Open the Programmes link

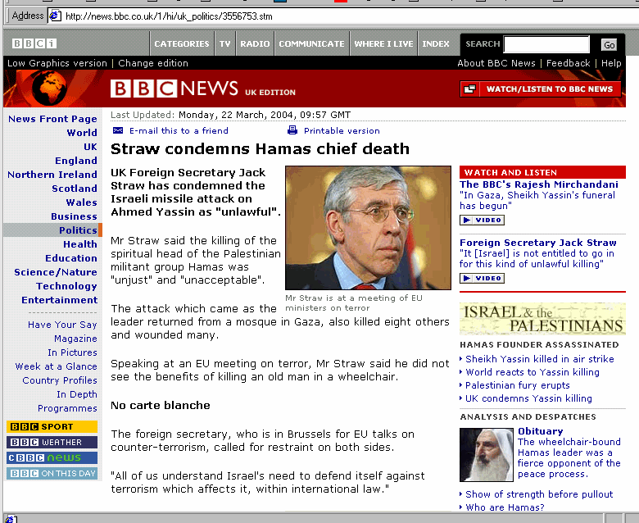click(x=67, y=408)
